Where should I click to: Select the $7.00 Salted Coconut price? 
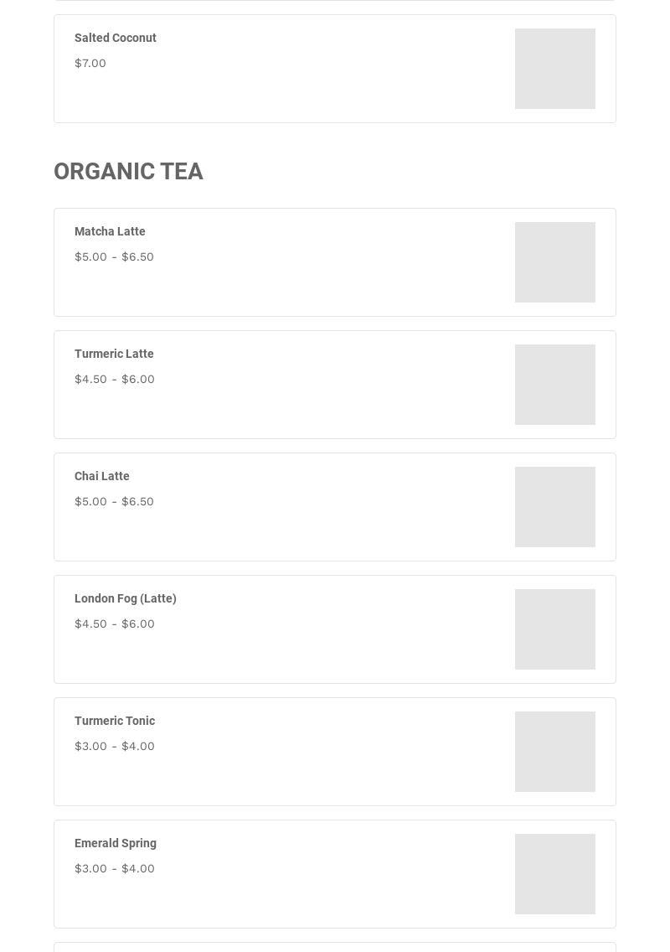pyautogui.click(x=90, y=64)
